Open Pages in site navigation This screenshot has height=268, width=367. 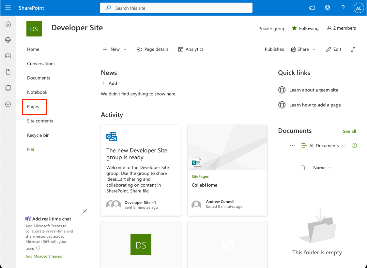tap(33, 106)
